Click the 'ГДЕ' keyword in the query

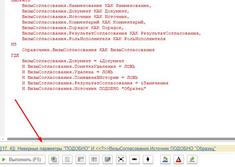[x=15, y=55]
